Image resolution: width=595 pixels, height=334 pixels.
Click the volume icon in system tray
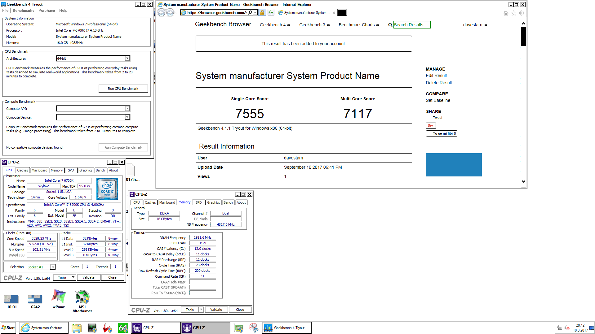click(x=567, y=328)
